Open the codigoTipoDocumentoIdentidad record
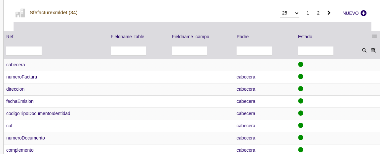This screenshot has height=154, width=380. click(x=38, y=113)
